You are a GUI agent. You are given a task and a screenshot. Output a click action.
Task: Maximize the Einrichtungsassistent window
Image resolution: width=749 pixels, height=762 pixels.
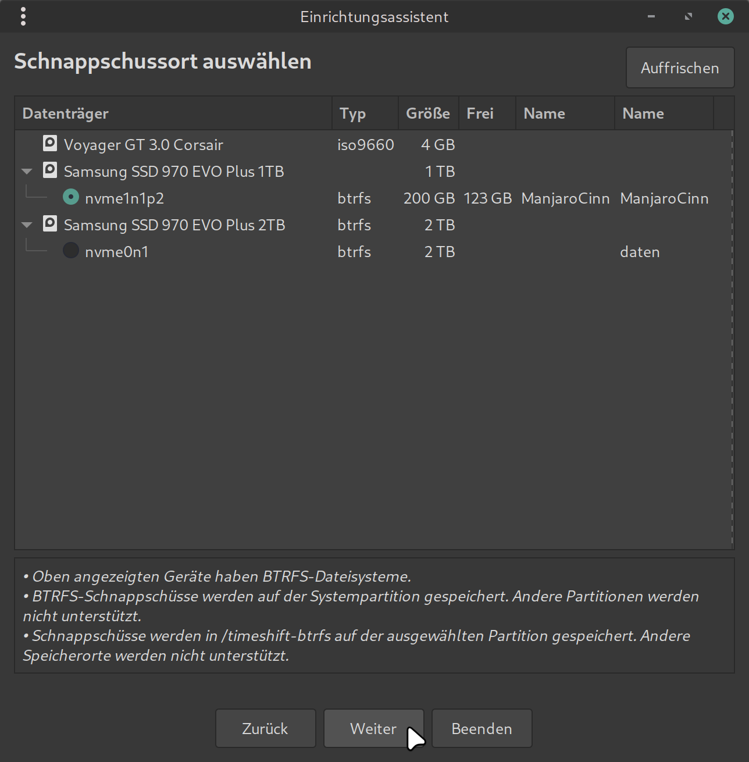click(x=689, y=17)
